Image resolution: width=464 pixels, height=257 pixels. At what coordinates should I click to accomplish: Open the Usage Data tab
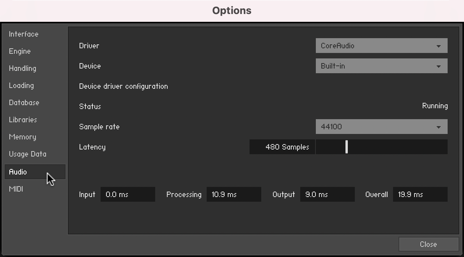point(28,154)
